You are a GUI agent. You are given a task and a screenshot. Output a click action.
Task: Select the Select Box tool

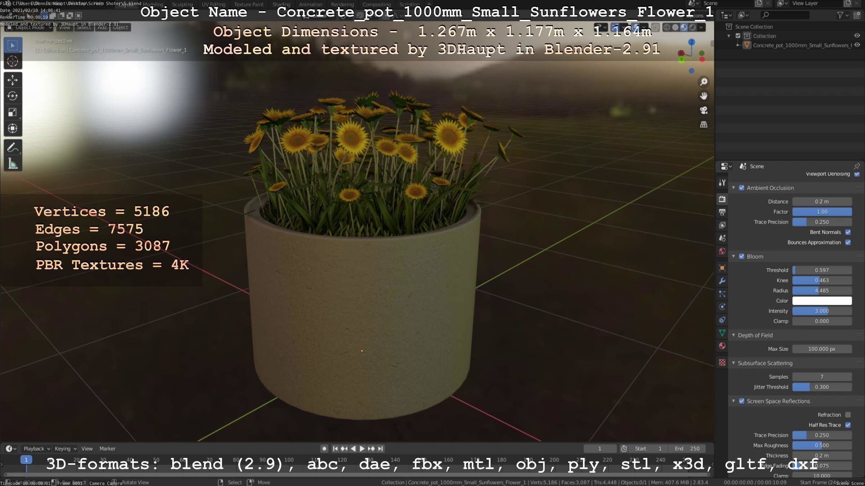click(13, 45)
